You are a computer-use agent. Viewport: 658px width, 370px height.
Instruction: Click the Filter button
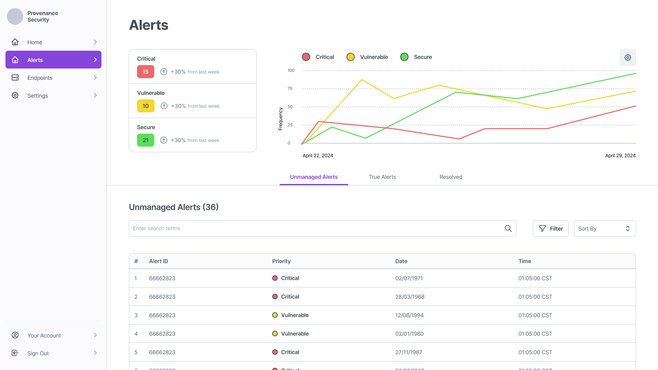pyautogui.click(x=550, y=229)
